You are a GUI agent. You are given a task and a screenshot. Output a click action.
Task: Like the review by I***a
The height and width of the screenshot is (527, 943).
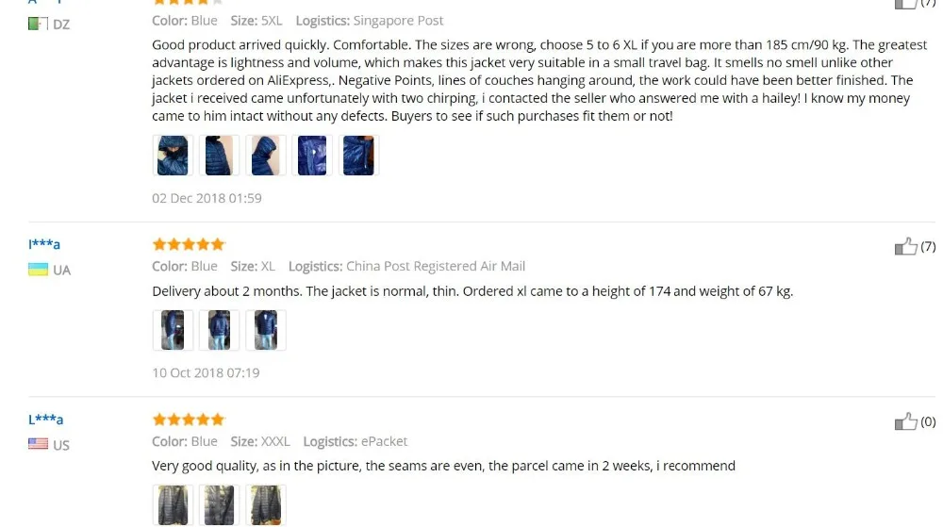pos(905,246)
